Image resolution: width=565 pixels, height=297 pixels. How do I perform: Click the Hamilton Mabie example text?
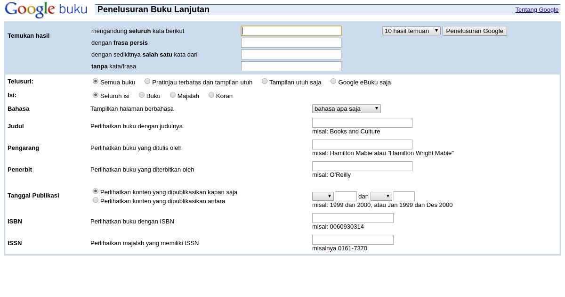tap(383, 153)
